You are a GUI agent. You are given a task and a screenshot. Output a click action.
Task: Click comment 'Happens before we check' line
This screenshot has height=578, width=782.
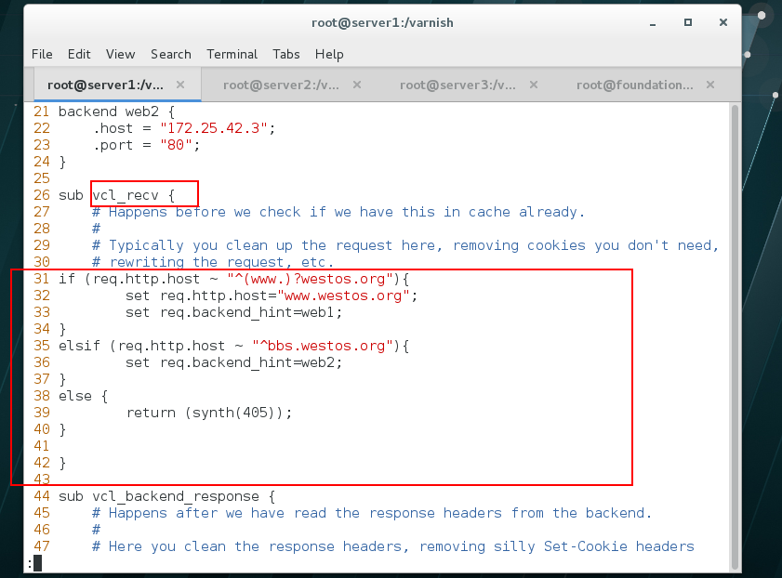pyautogui.click(x=338, y=212)
